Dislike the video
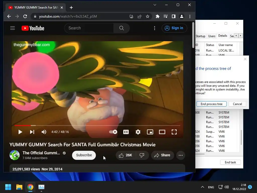Image resolution: width=257 pixels, height=193 pixels. click(x=142, y=155)
